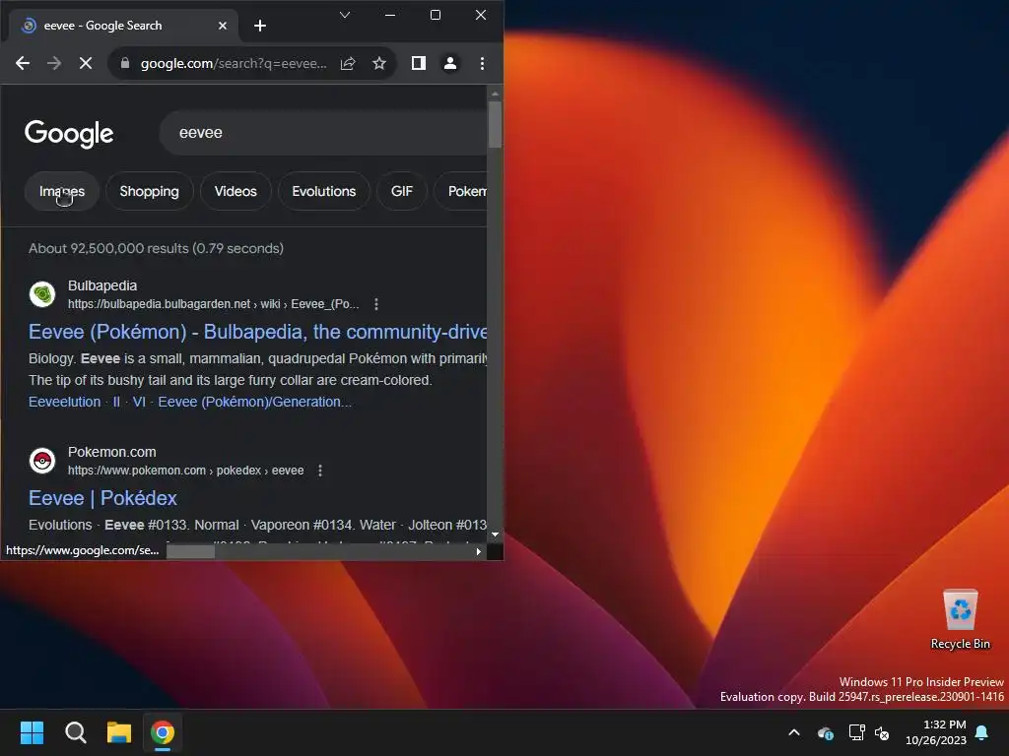The width and height of the screenshot is (1009, 756).
Task: Click the Bulbapedia site name text
Action: click(x=102, y=286)
